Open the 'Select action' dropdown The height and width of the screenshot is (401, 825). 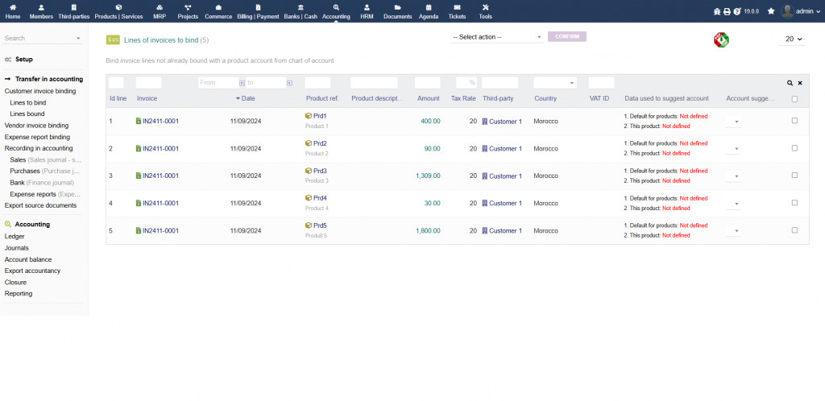[x=497, y=37]
